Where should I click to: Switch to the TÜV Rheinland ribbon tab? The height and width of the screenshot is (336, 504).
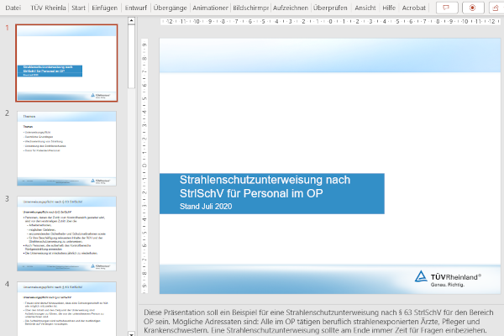click(x=47, y=8)
